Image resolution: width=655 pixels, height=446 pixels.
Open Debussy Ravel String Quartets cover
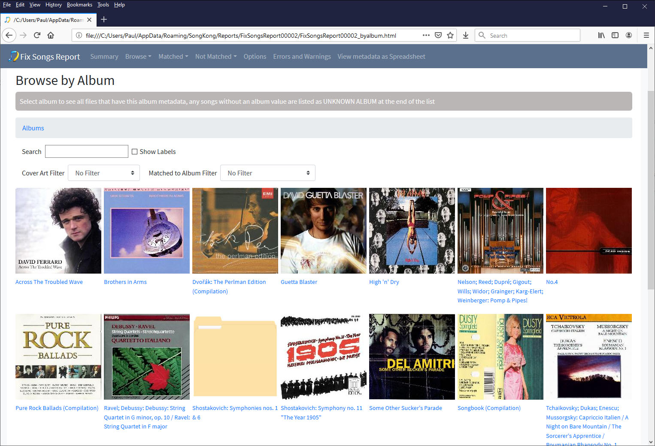tap(147, 357)
